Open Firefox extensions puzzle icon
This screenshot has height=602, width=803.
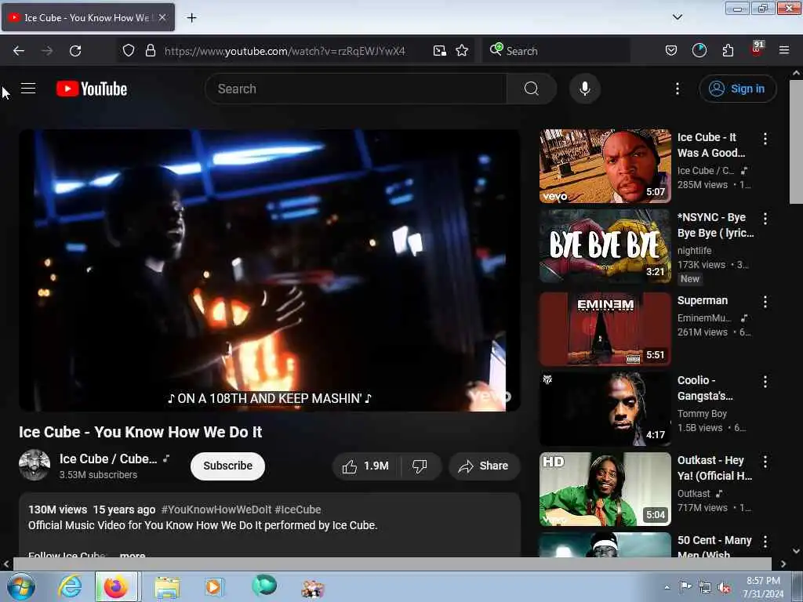coord(728,51)
